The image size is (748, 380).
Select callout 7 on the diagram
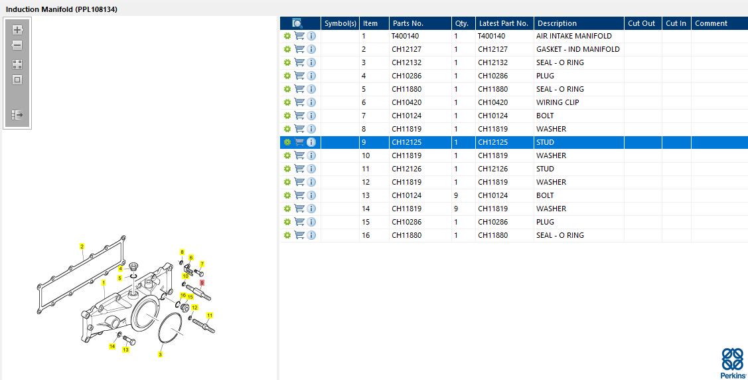(202, 264)
